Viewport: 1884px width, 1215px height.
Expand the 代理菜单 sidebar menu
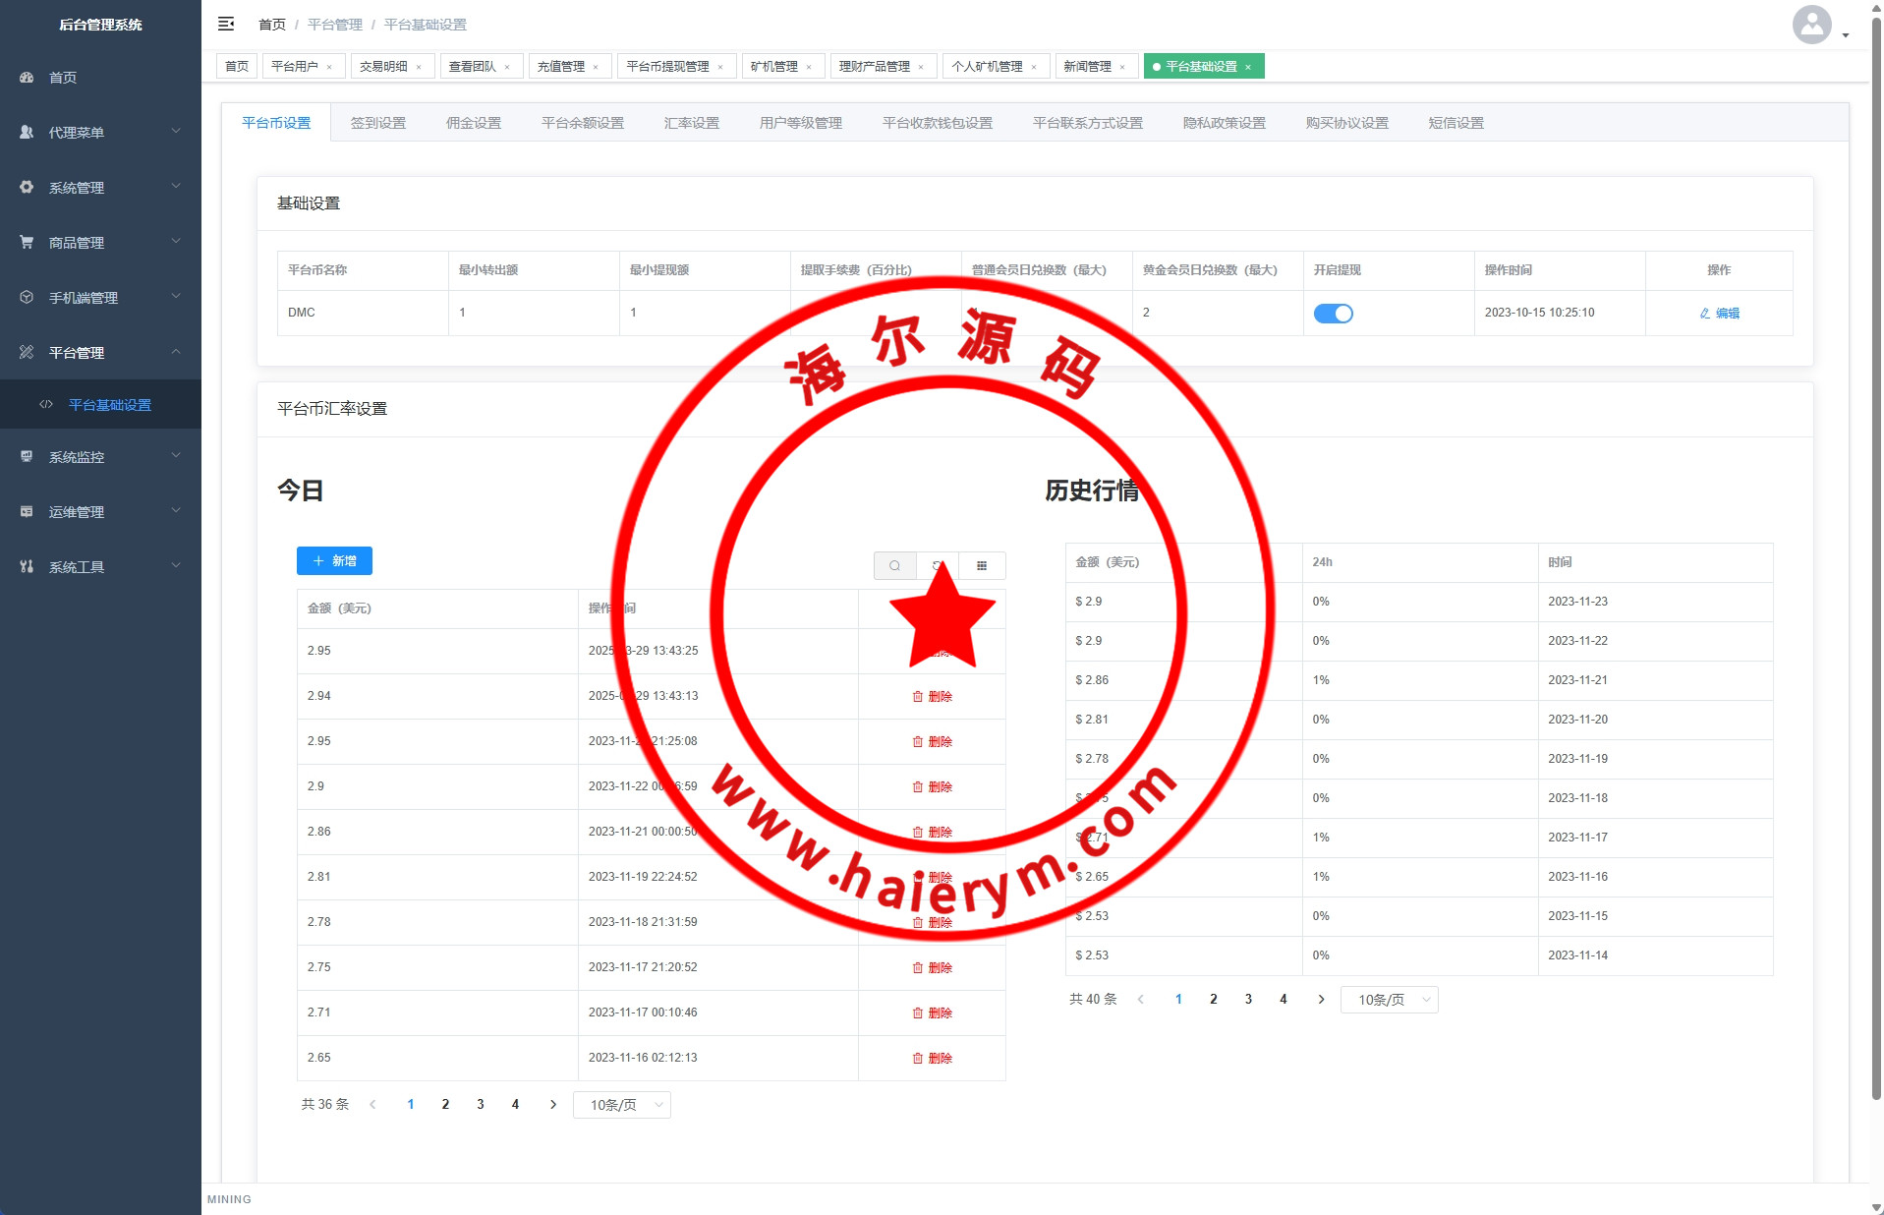[x=100, y=132]
